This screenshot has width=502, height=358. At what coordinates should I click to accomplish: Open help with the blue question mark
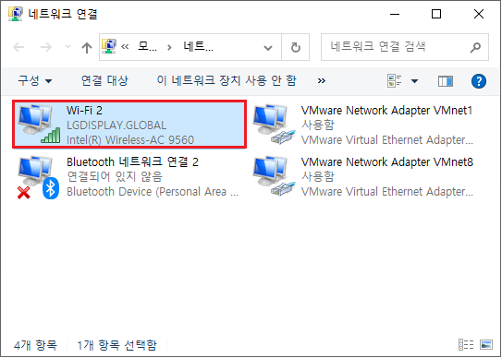coord(479,81)
